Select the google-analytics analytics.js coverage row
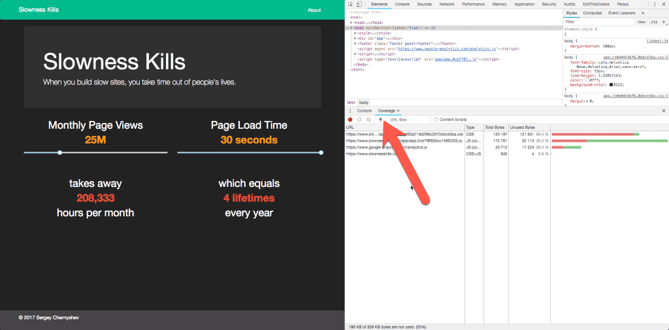Viewport: 669px width, 330px height. (x=507, y=147)
